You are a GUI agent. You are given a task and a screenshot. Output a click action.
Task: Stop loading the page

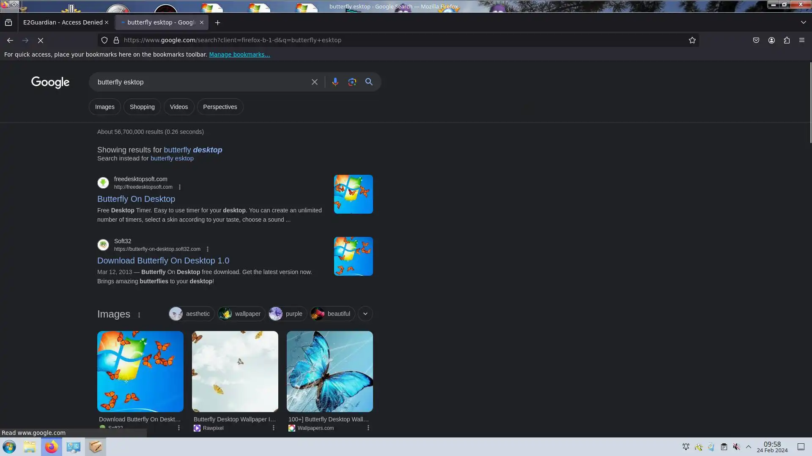point(41,40)
